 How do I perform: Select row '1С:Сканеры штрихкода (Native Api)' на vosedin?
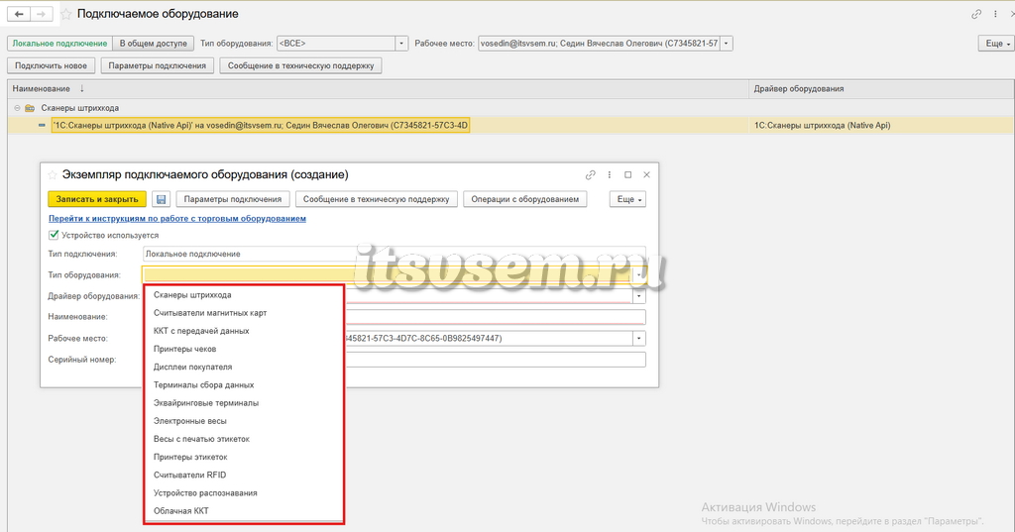261,126
